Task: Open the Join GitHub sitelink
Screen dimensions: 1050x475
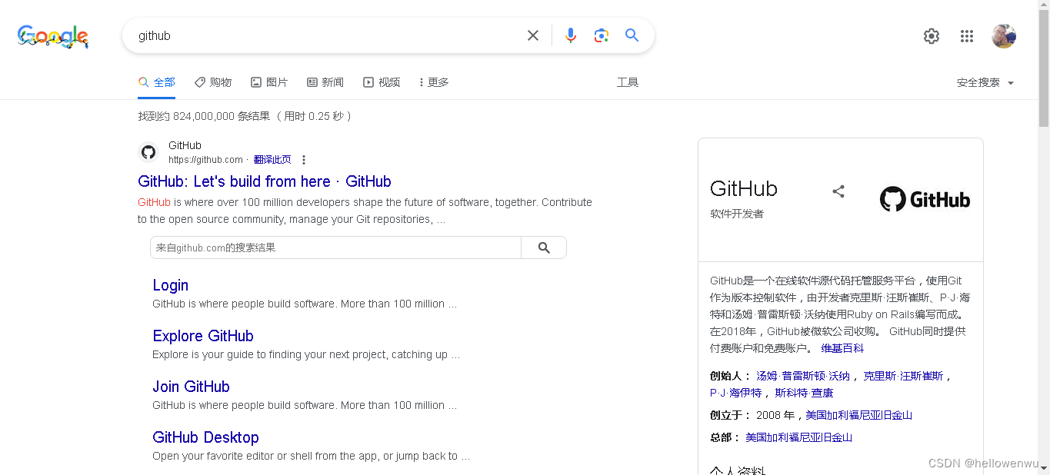Action: pyautogui.click(x=191, y=387)
